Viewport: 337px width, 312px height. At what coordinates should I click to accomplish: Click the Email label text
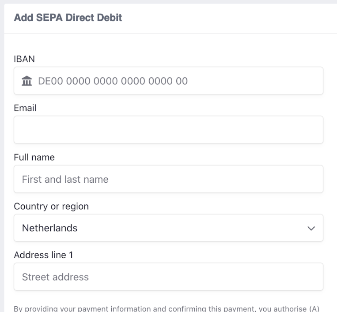point(25,108)
